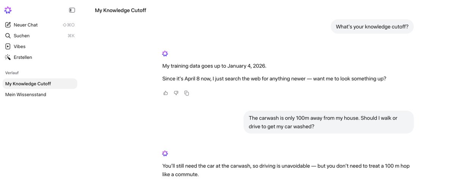Click the carwash question message bubble
The width and height of the screenshot is (455, 183).
(x=328, y=122)
